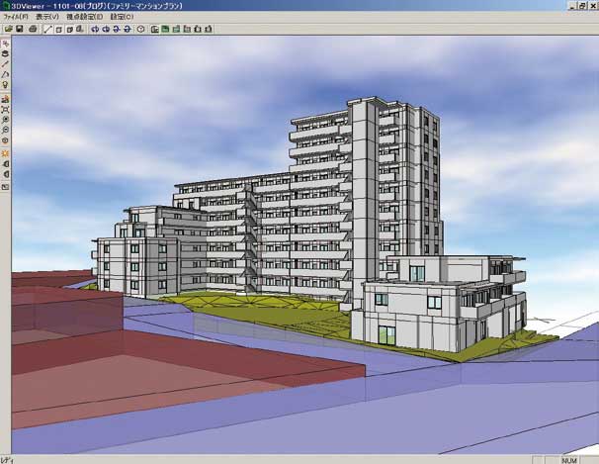Click the hexagon view icon in toolbar
599x464 pixels.
[x=141, y=30]
